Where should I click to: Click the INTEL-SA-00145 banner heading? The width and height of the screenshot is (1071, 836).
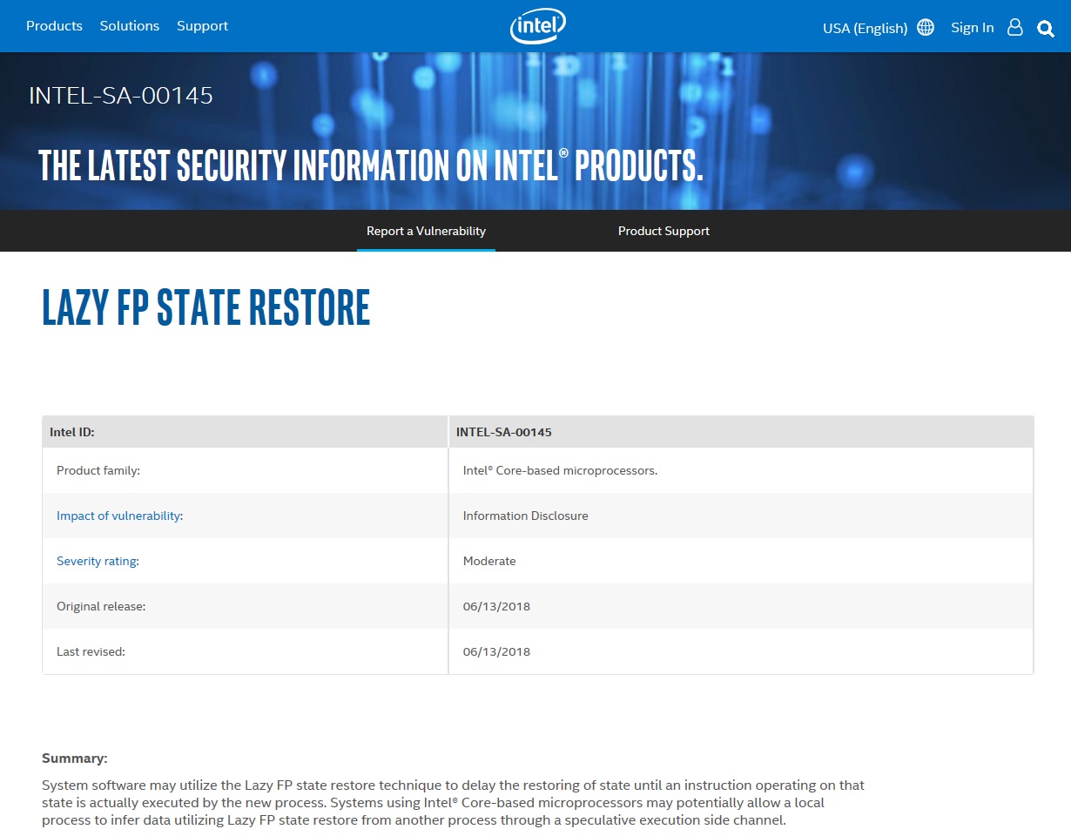click(121, 96)
